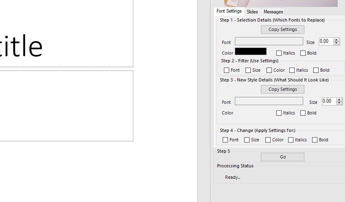Select the Font Settings tab
345x202 pixels.
point(229,11)
